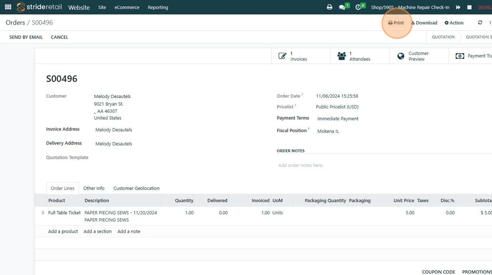Open the Action menu
Image resolution: width=492 pixels, height=275 pixels.
point(454,22)
